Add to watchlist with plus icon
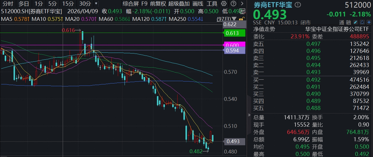 pos(368,22)
